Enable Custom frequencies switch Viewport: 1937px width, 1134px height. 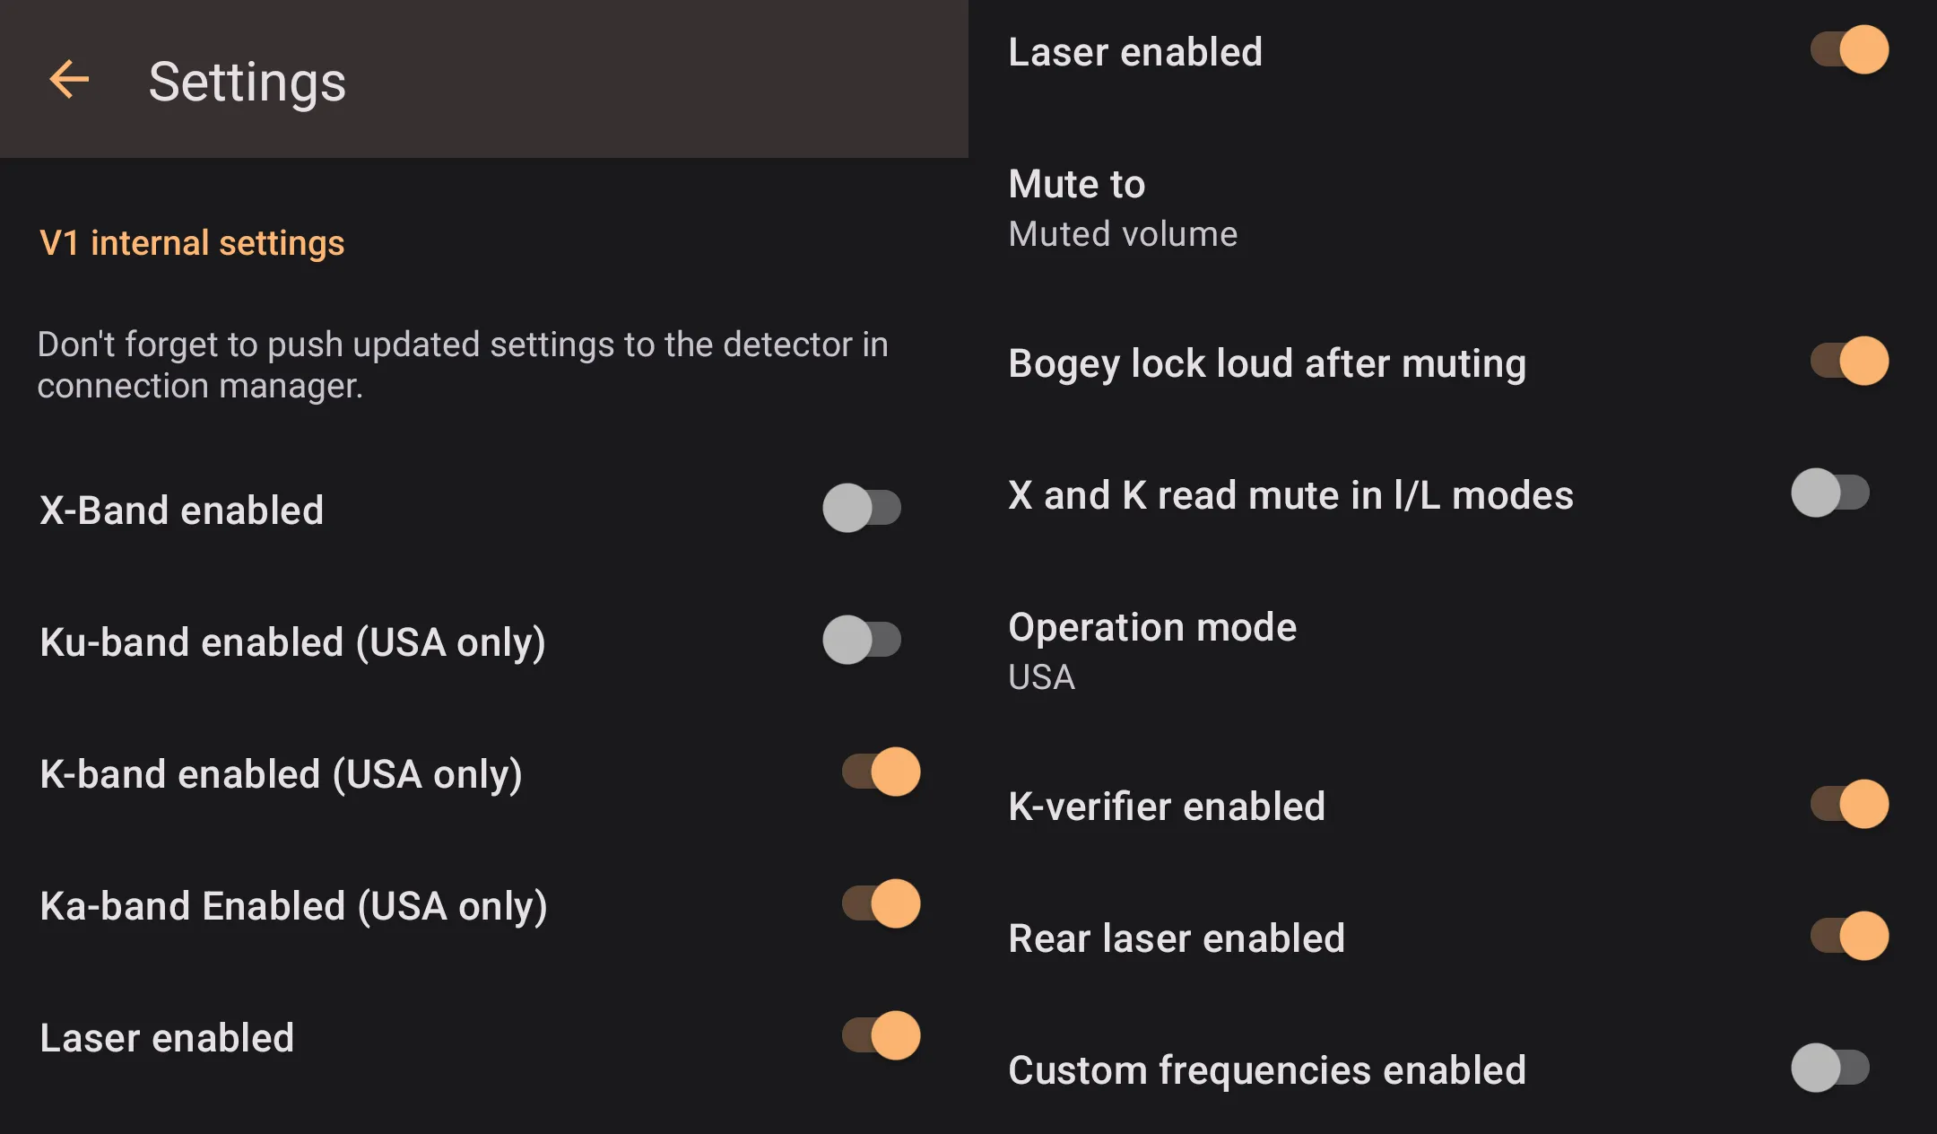tap(1830, 1068)
